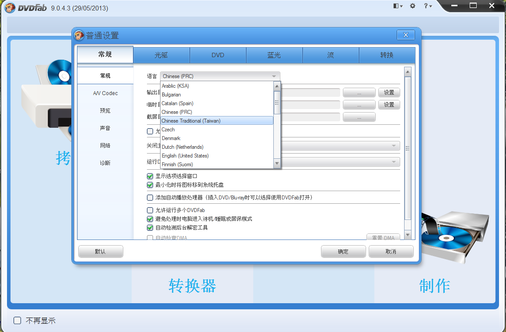The height and width of the screenshot is (332, 506).
Task: Open the layout/skin menu icon in title bar
Action: 398,6
